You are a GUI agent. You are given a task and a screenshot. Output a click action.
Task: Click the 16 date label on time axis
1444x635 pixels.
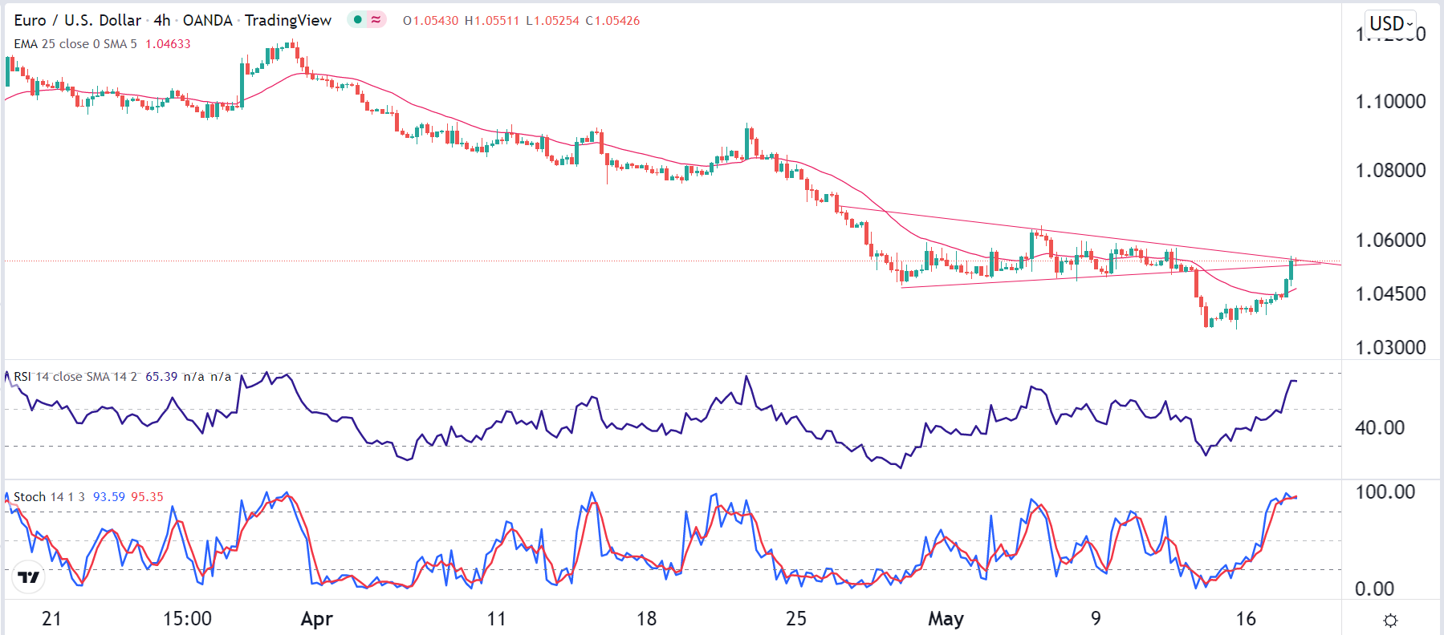pyautogui.click(x=1246, y=619)
